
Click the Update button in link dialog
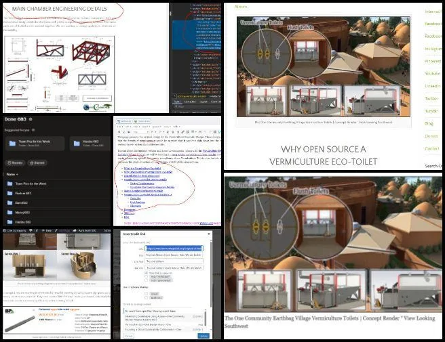[204, 335]
